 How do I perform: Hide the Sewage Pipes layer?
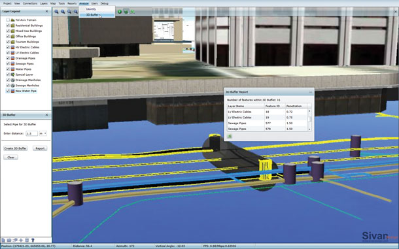[8, 63]
